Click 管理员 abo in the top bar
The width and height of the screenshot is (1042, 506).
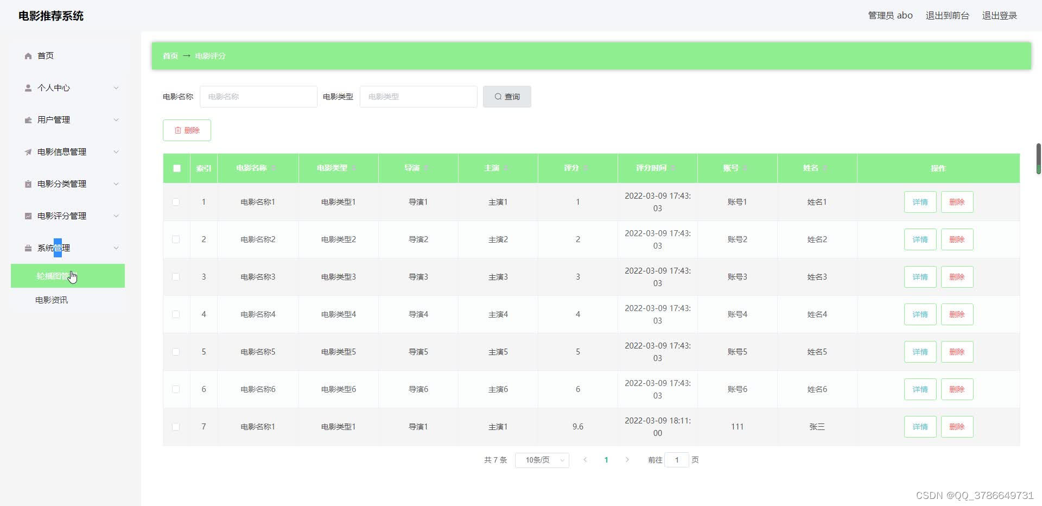click(x=890, y=16)
